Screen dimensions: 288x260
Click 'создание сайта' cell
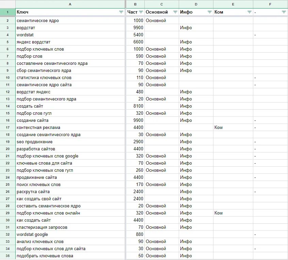pyautogui.click(x=70, y=120)
